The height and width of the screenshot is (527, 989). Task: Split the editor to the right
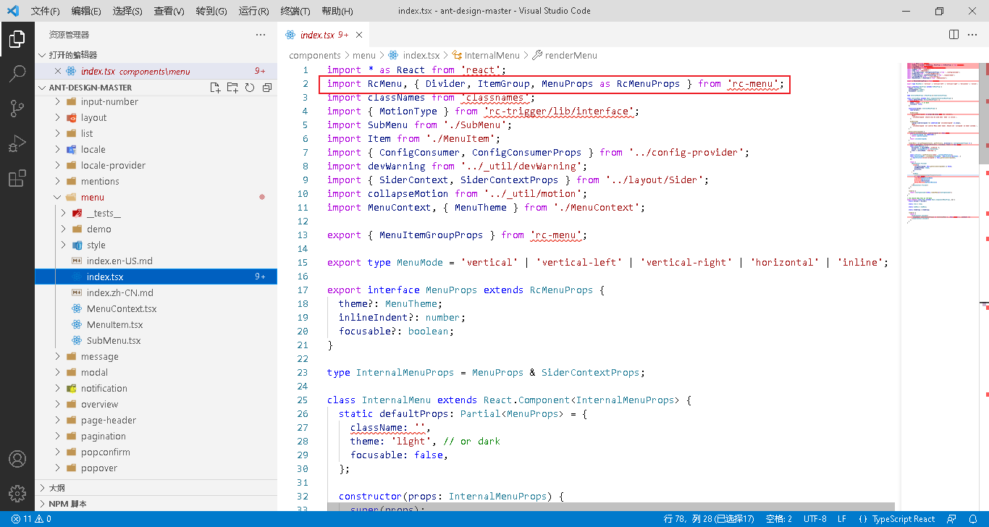click(954, 35)
